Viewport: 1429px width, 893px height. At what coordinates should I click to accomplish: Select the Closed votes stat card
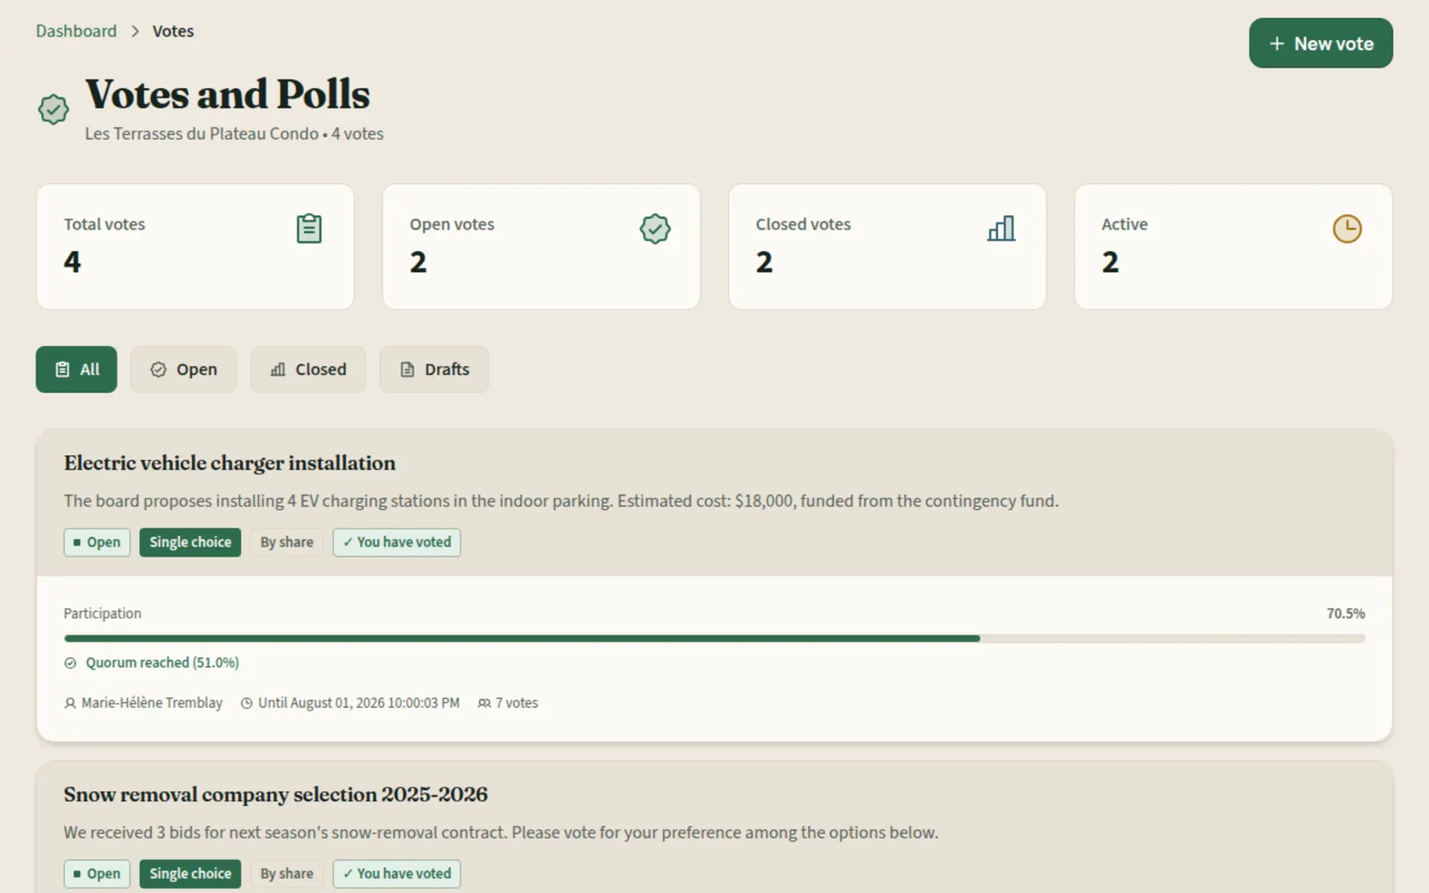point(887,246)
